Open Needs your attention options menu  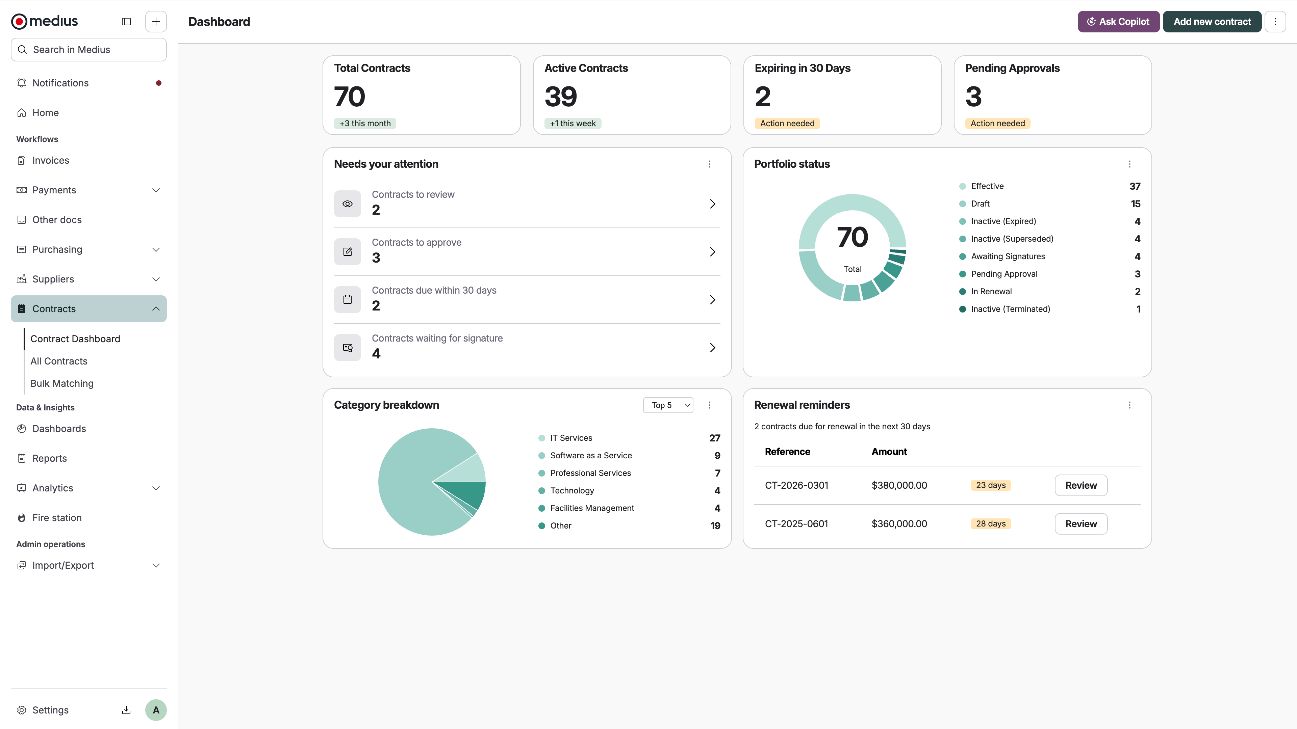tap(710, 164)
